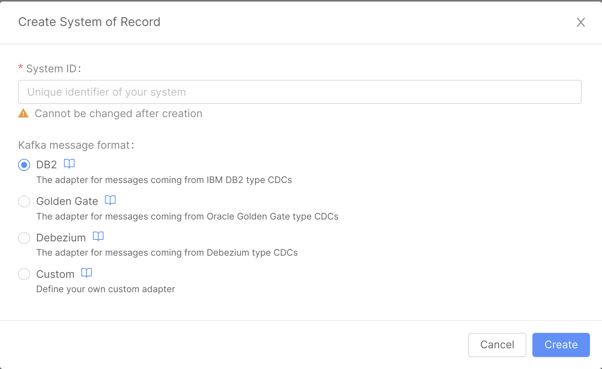Open the Custom adapter documentation icon
This screenshot has height=369, width=602.
coord(86,273)
